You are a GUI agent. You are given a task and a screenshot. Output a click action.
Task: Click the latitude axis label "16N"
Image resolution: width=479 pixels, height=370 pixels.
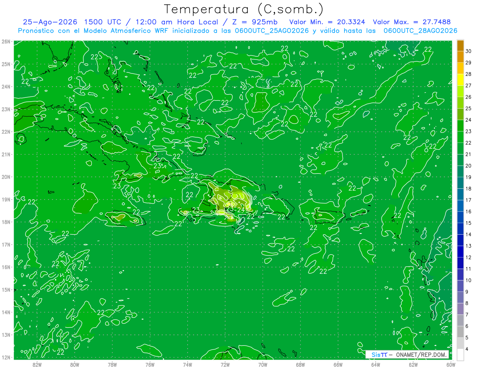6,267
